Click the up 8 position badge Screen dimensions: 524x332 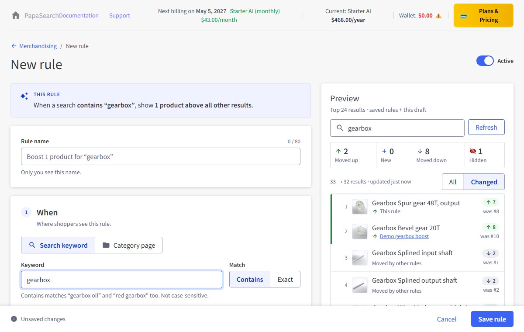[490, 227]
